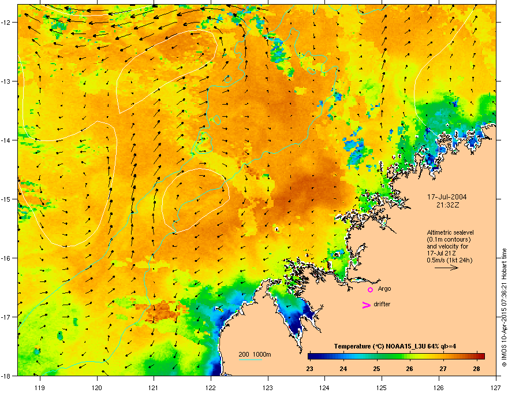Click the 'drifter' legend label
The image size is (508, 393).
pos(382,304)
